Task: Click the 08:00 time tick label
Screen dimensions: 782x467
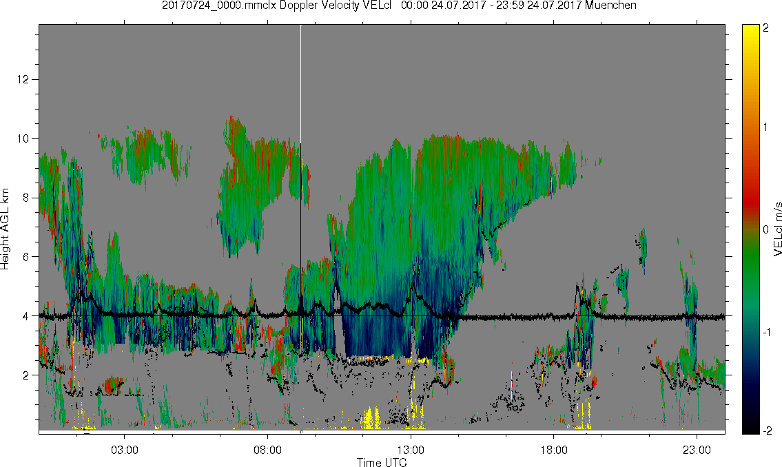Action: 268,450
